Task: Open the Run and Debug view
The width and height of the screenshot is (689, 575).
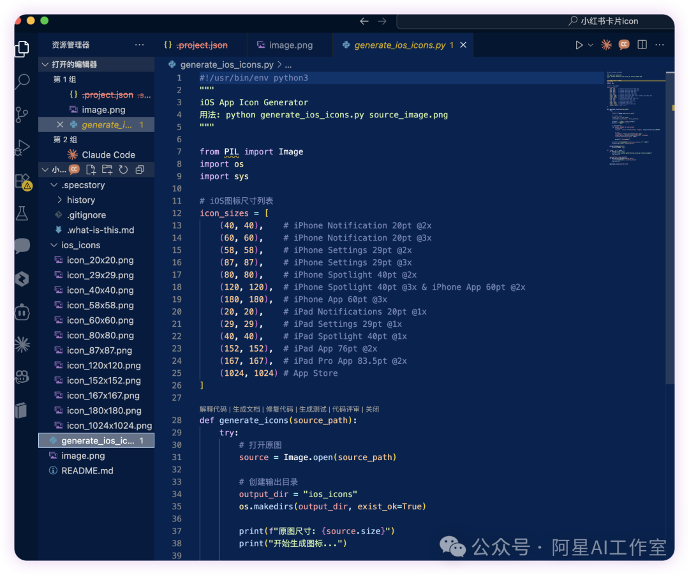Action: (22, 147)
